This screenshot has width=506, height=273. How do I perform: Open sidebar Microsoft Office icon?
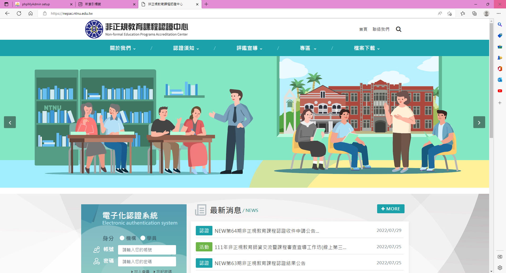click(500, 69)
